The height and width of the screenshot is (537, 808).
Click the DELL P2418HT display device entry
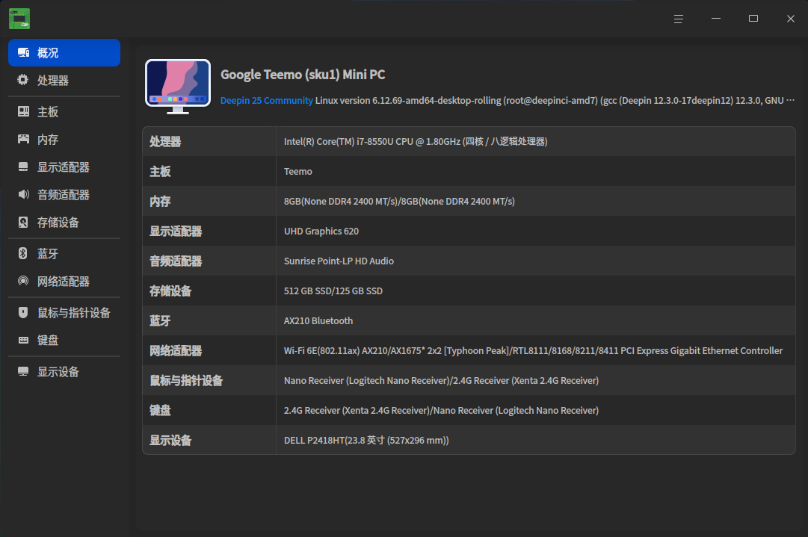(366, 441)
